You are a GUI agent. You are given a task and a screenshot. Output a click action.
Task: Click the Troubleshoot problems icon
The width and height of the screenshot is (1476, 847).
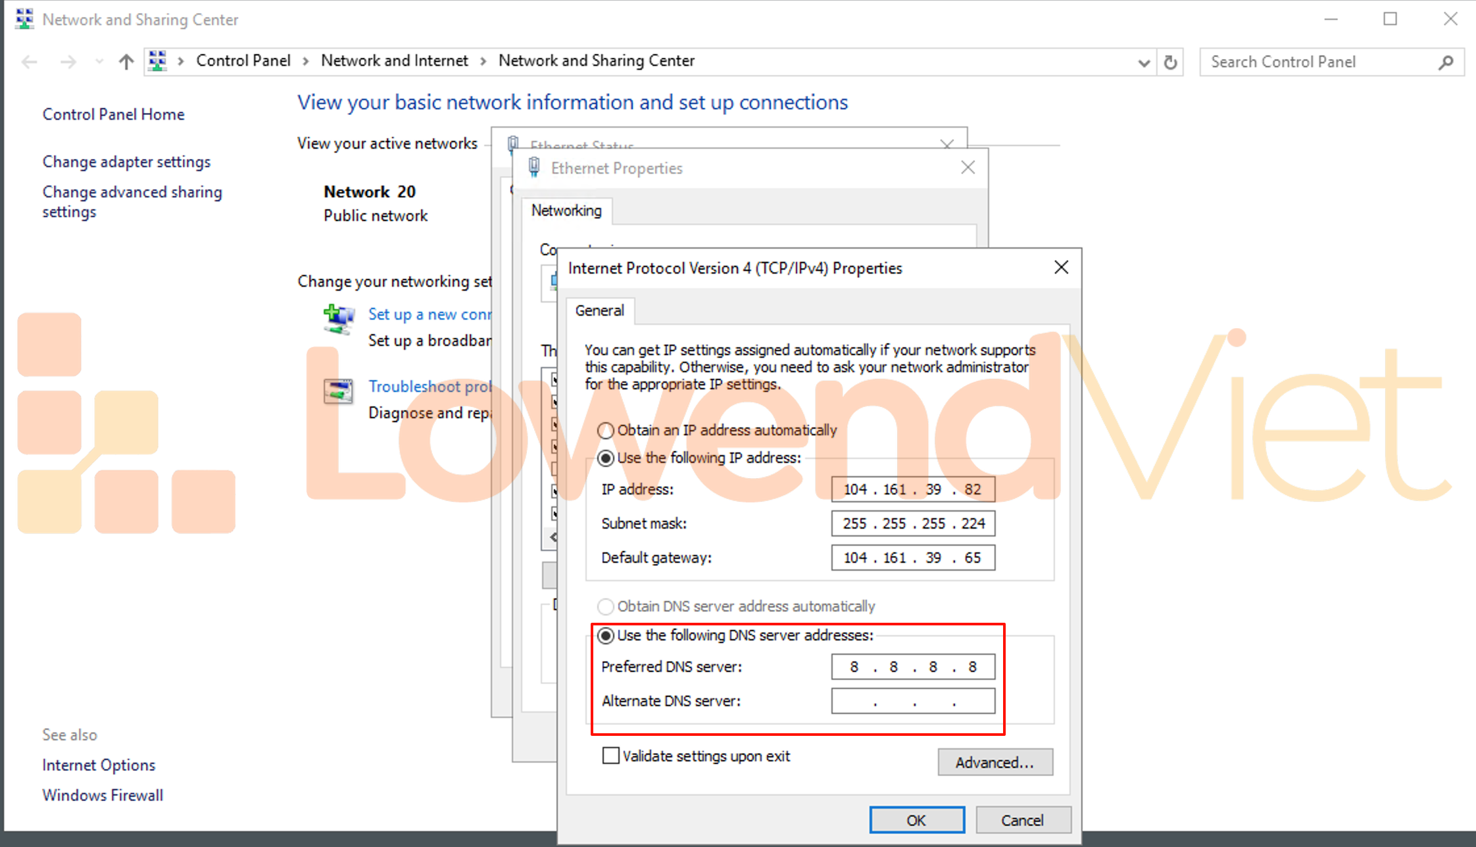tap(338, 391)
